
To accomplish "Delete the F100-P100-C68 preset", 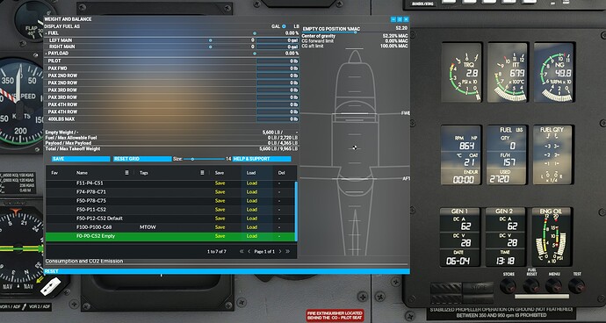I will (x=279, y=227).
